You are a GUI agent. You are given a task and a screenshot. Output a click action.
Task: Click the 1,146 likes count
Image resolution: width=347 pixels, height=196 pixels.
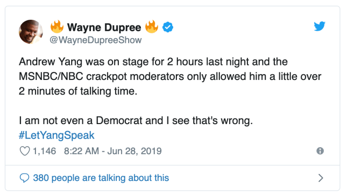(x=45, y=151)
